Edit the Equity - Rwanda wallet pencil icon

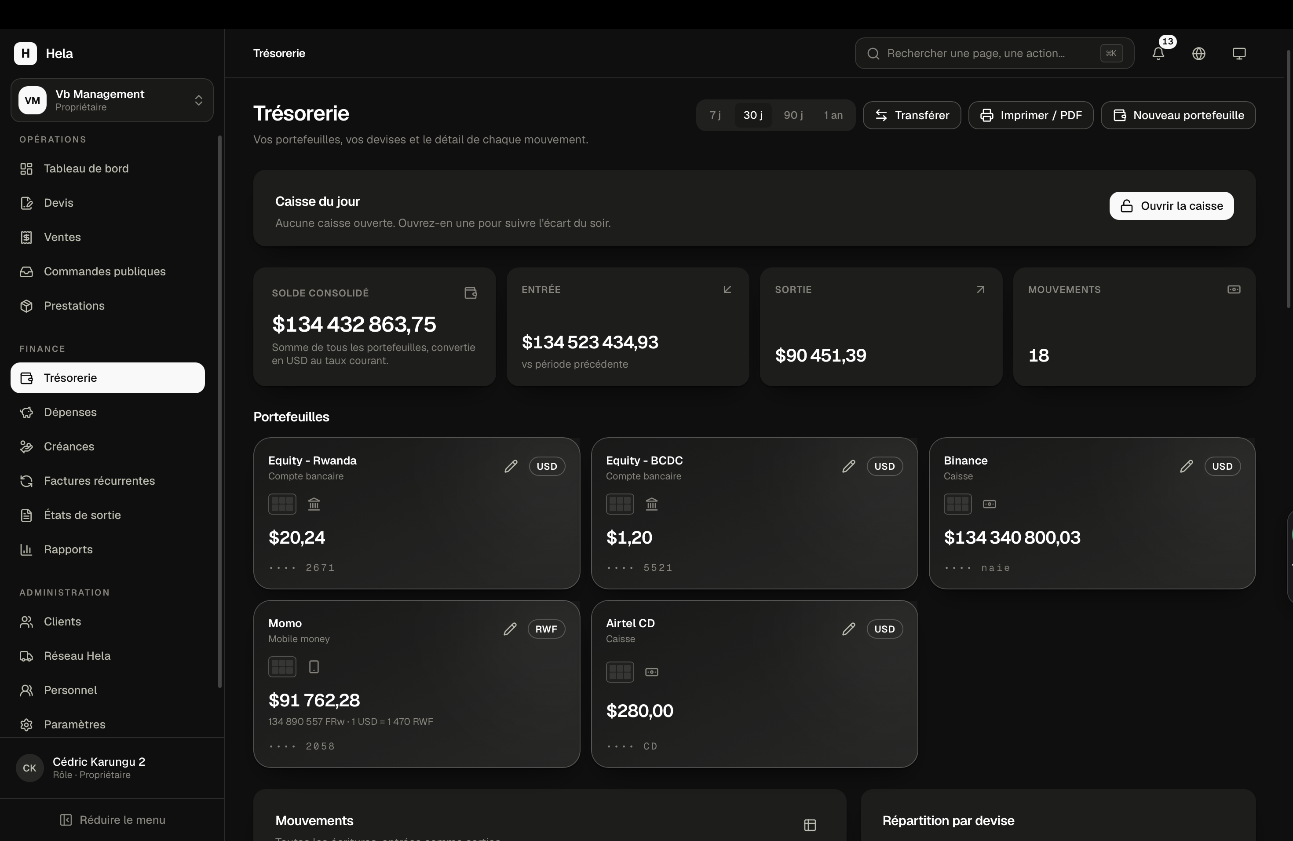(x=511, y=466)
